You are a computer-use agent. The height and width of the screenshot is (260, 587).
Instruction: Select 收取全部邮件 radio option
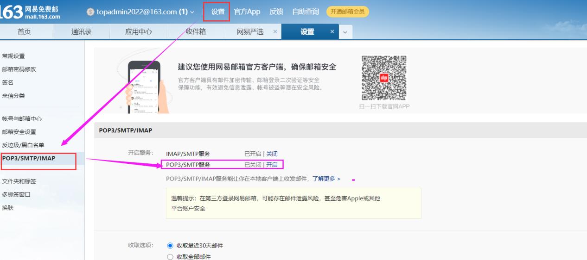coord(170,256)
